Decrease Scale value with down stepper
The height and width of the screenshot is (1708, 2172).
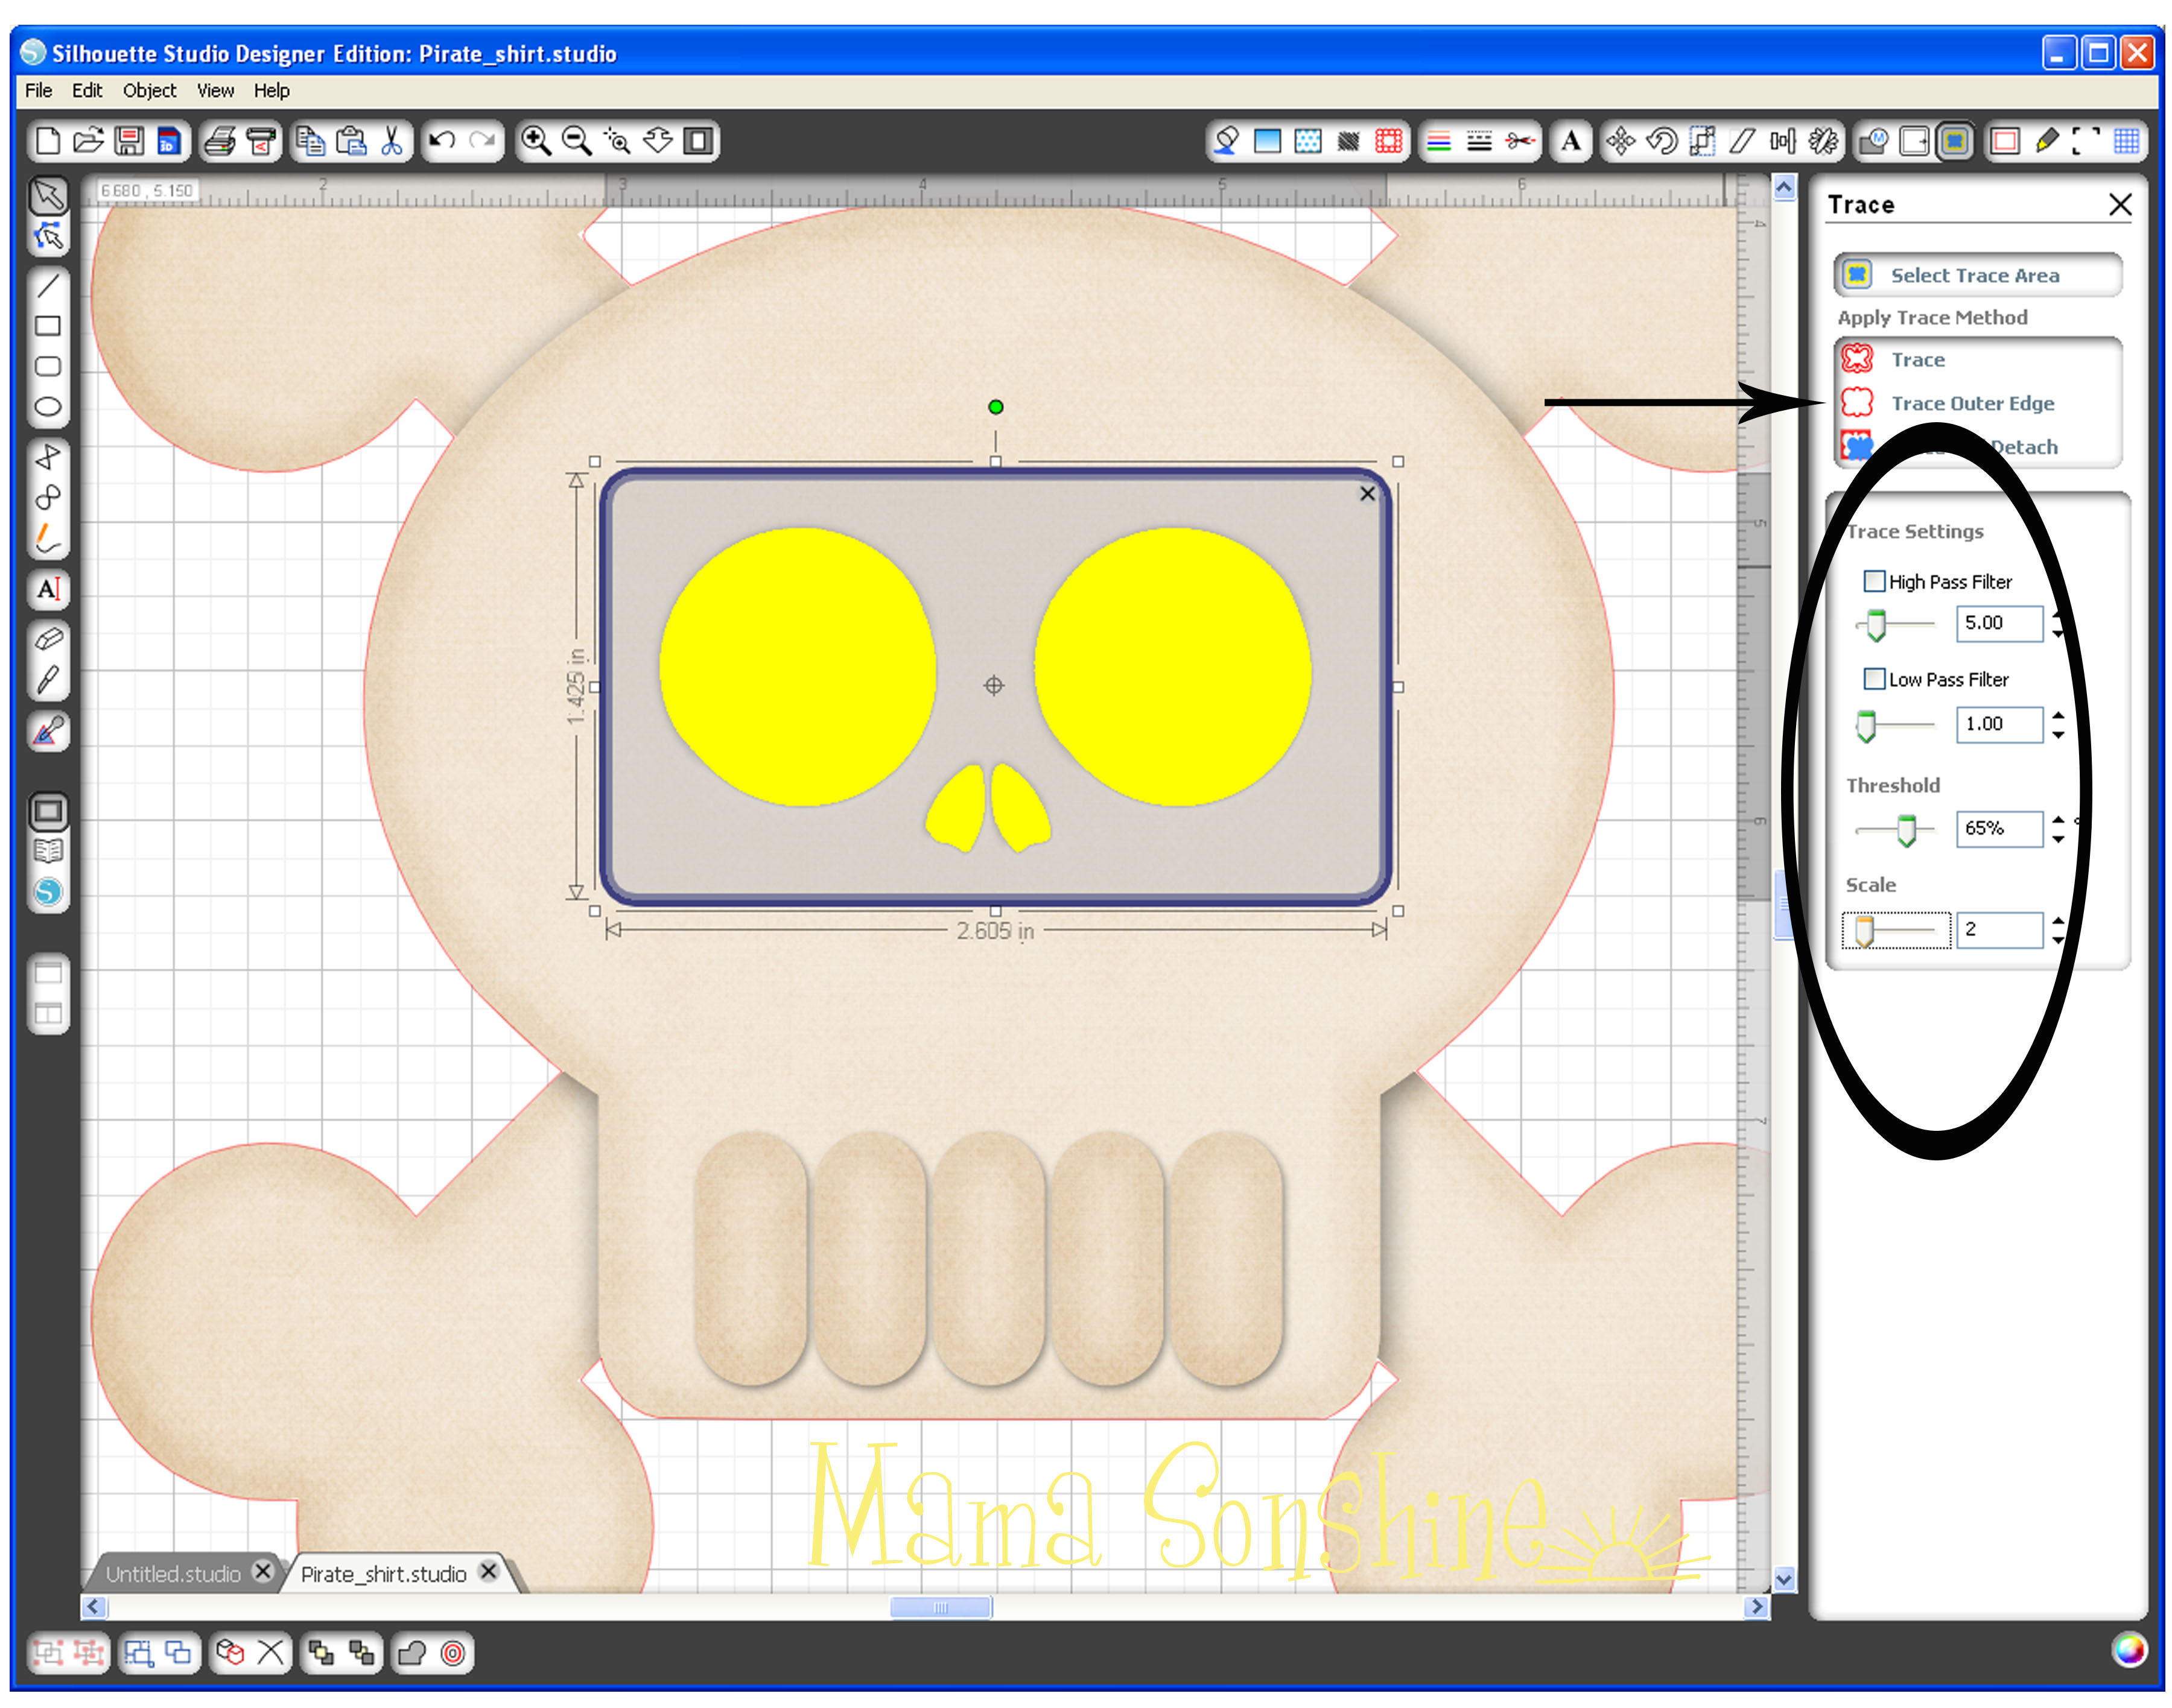click(x=2057, y=939)
